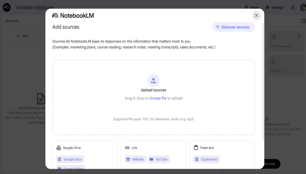Click the NotebookLM home logo top-left
Image resolution: width=306 pixels, height=174 pixels.
click(x=7, y=7)
